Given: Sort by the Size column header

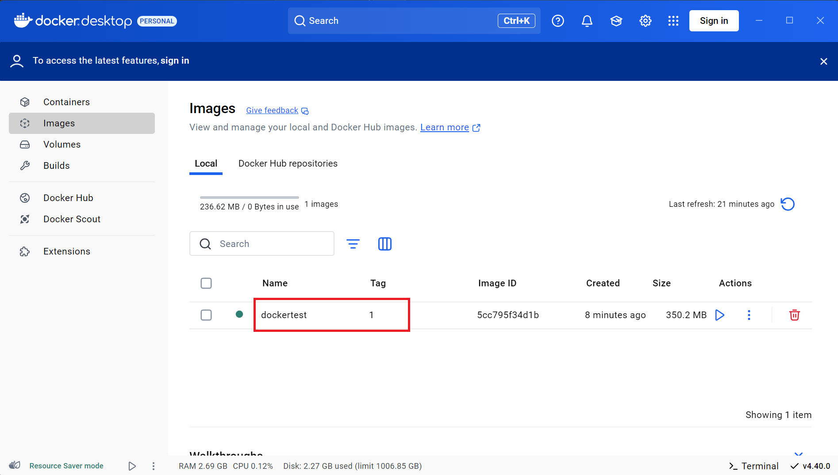Looking at the screenshot, I should click(x=661, y=283).
